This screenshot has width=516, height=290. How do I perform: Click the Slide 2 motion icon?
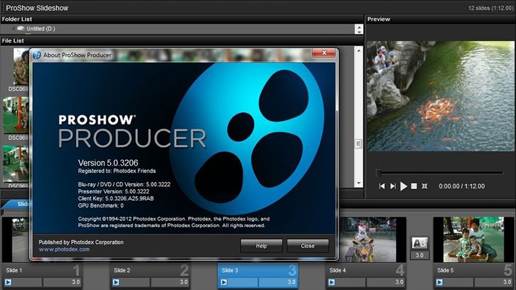(115, 282)
